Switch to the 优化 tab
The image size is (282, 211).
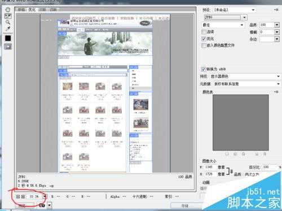pyautogui.click(x=32, y=10)
